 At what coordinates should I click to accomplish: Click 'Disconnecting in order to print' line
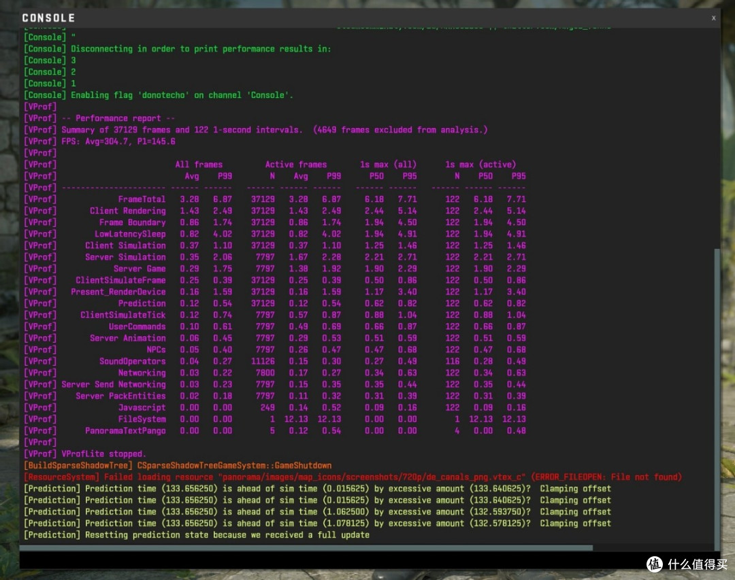[x=177, y=49]
